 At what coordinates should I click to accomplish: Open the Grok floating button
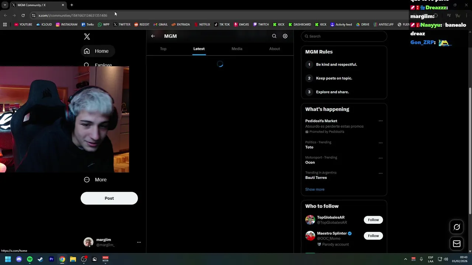pyautogui.click(x=457, y=227)
